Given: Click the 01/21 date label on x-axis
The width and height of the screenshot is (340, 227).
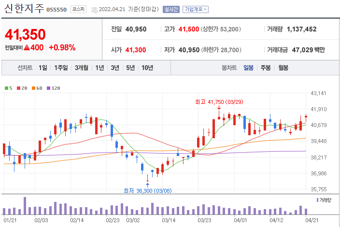Looking at the screenshot, I should (10, 220).
